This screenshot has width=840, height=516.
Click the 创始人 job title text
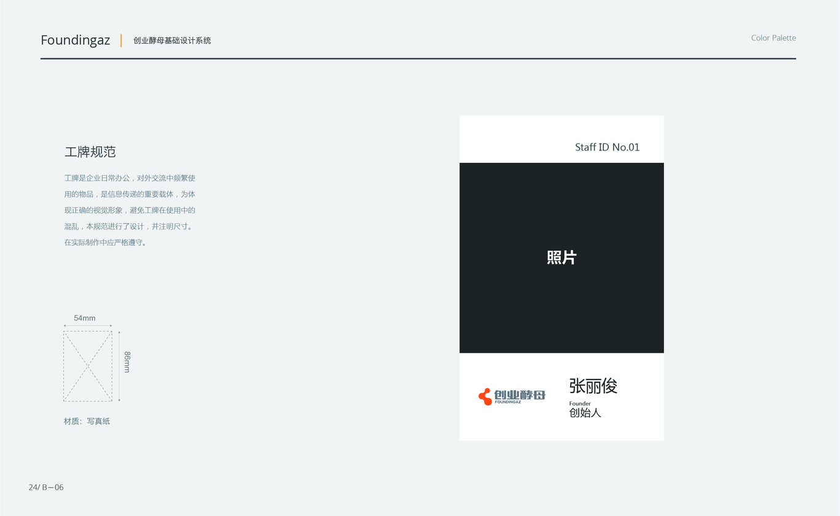585,413
